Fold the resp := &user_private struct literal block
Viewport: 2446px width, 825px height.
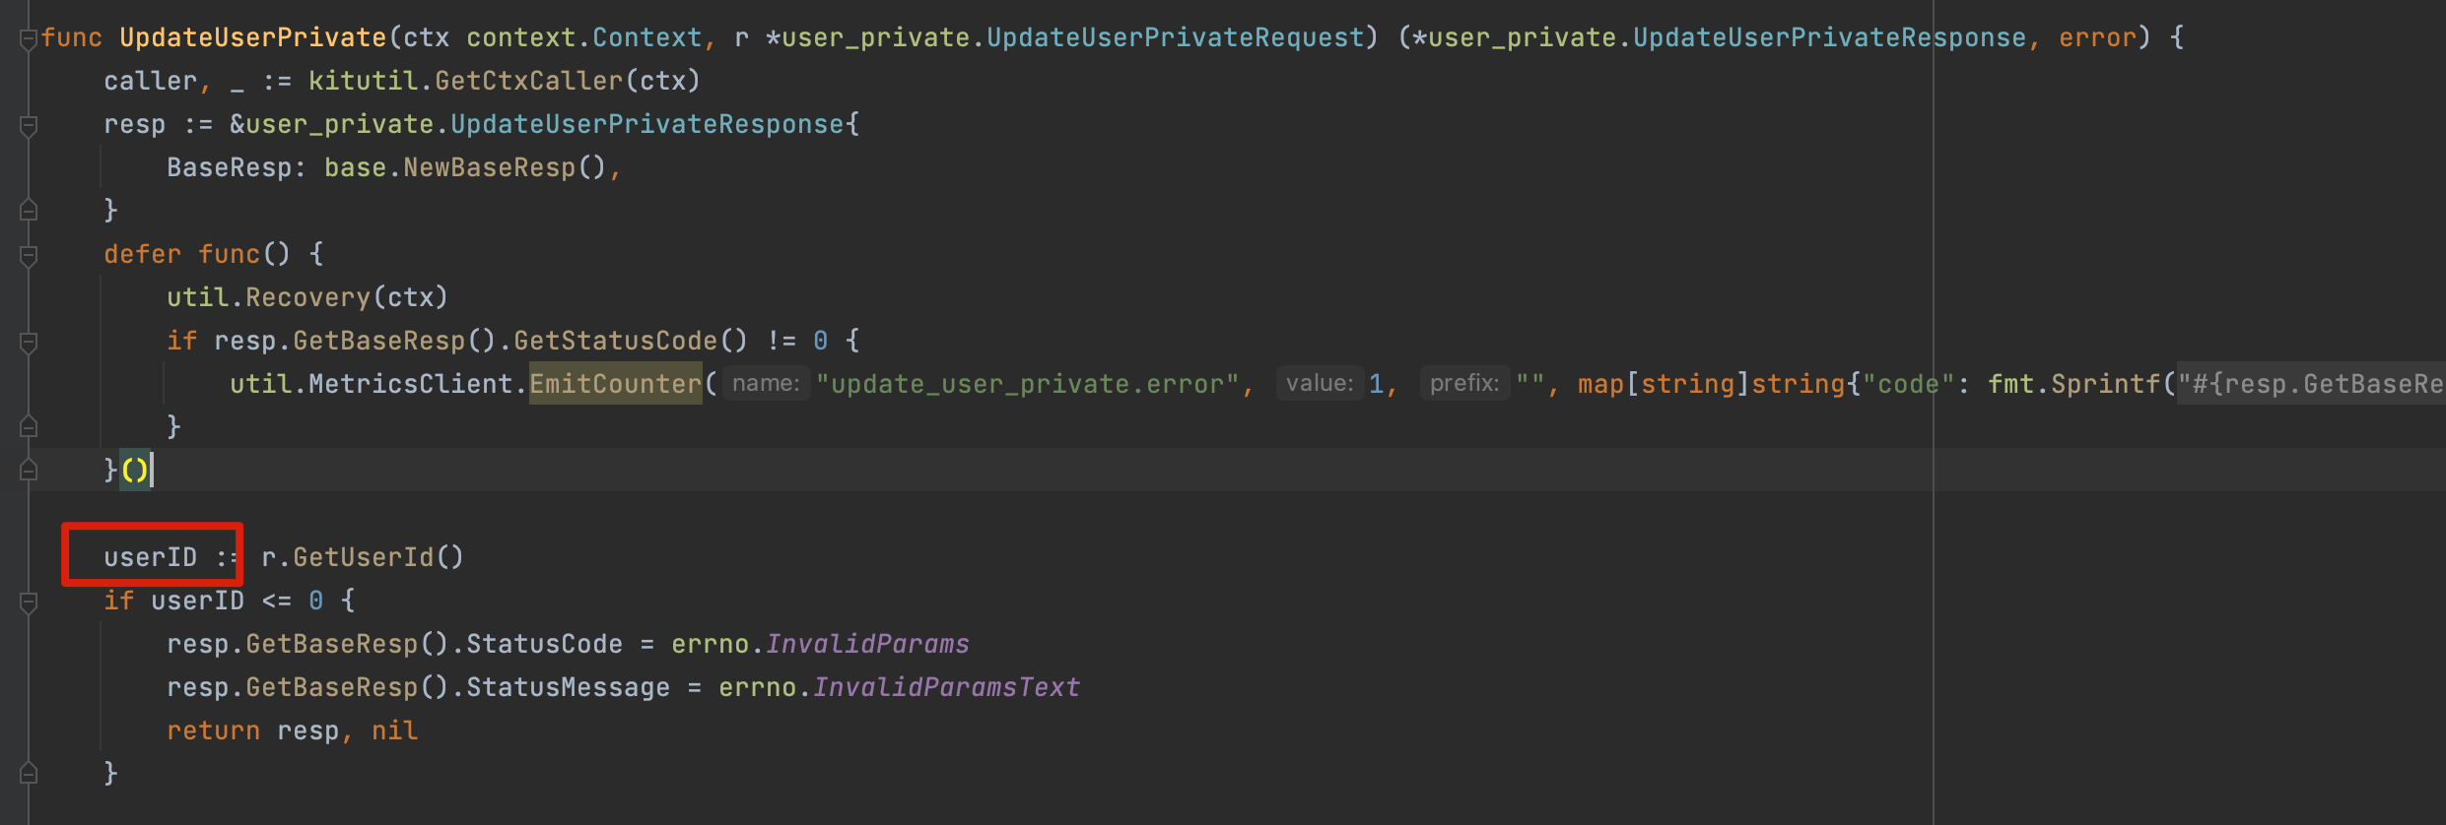click(29, 126)
